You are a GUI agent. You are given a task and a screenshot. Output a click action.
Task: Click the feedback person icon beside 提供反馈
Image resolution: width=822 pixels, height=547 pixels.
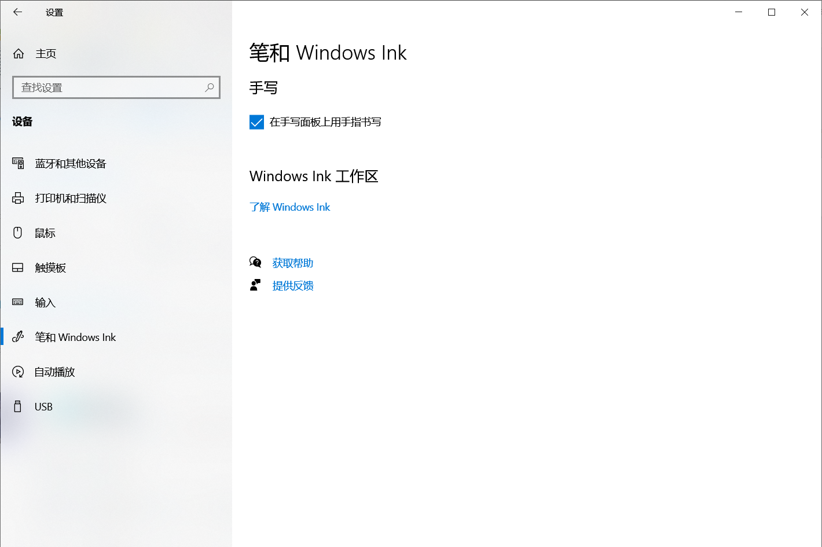click(255, 285)
